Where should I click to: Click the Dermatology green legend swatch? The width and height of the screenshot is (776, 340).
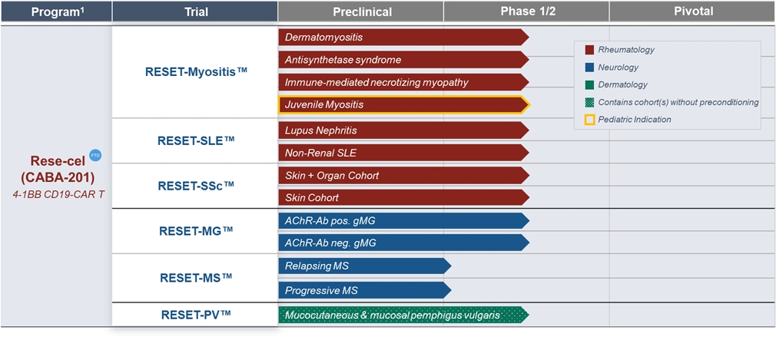click(x=589, y=84)
